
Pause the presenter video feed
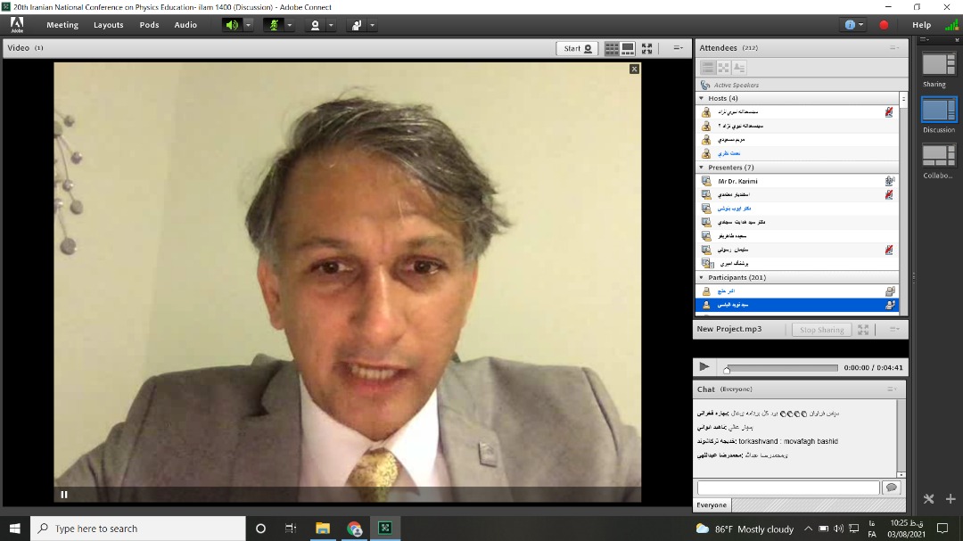(x=64, y=495)
